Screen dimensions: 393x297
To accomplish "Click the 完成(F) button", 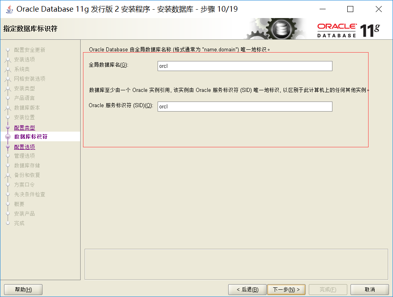I will coord(328,289).
